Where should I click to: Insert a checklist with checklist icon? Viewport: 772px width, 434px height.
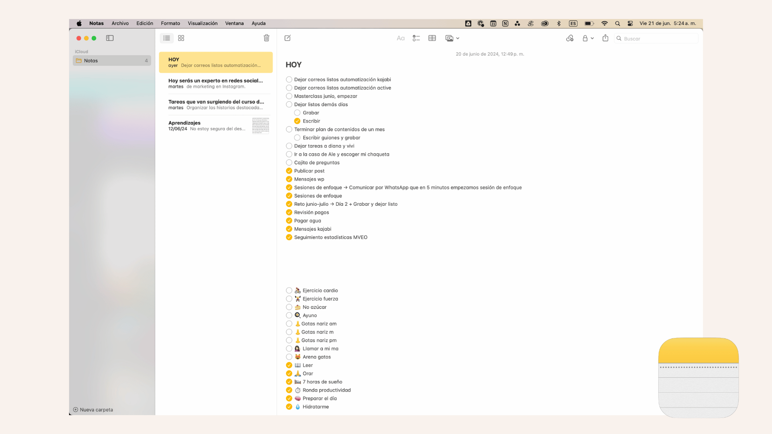coord(416,38)
